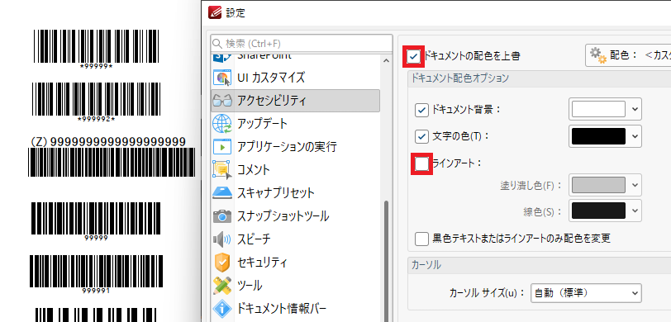Click the category list scrollbar thumb
Image resolution: width=671 pixels, height=322 pixels.
point(387,261)
